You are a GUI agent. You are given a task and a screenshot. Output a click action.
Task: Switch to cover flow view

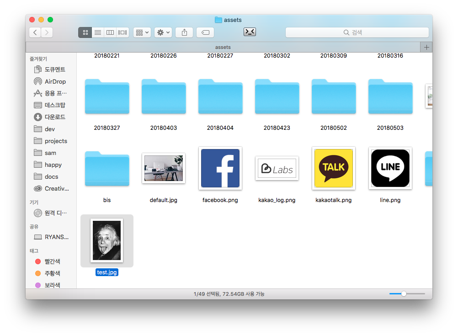point(122,32)
